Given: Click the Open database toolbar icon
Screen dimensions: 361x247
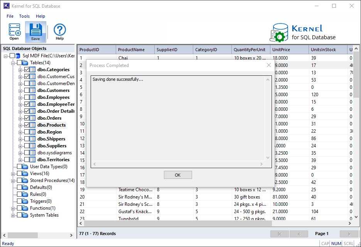Looking at the screenshot, I should click(x=14, y=32).
